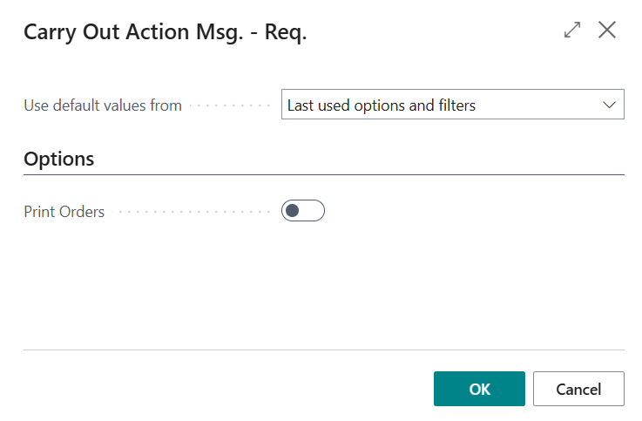The width and height of the screenshot is (642, 421).
Task: Confirm with the OK button
Action: 479,389
